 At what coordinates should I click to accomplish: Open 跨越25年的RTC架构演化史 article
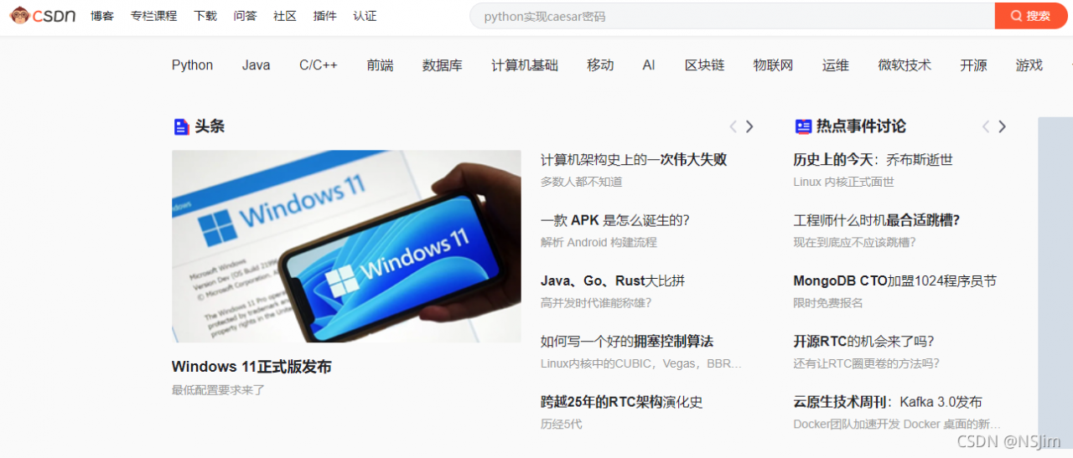pos(622,402)
